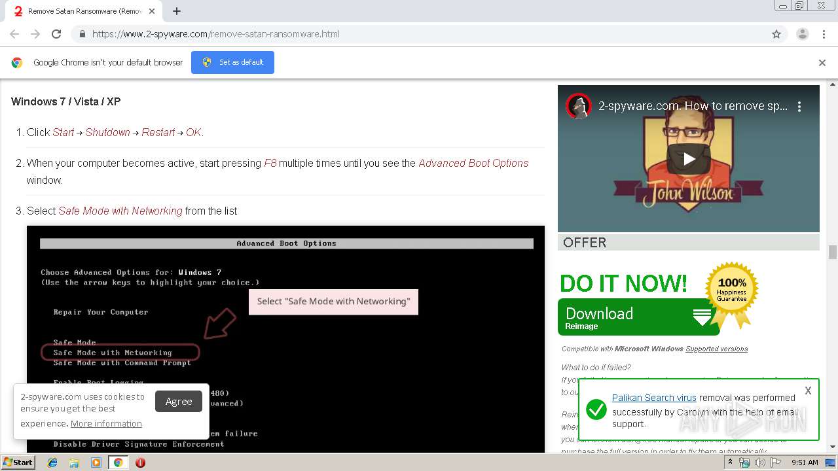Bookmark this page with the star icon

pyautogui.click(x=776, y=34)
